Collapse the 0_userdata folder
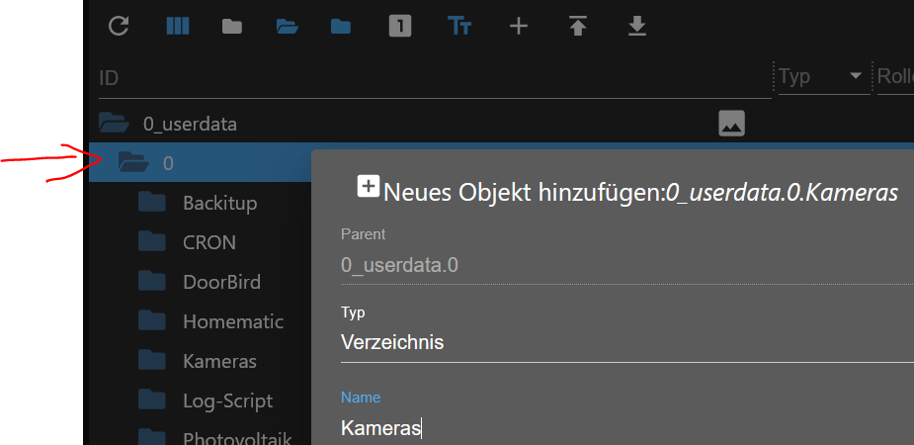914x445 pixels. point(114,124)
